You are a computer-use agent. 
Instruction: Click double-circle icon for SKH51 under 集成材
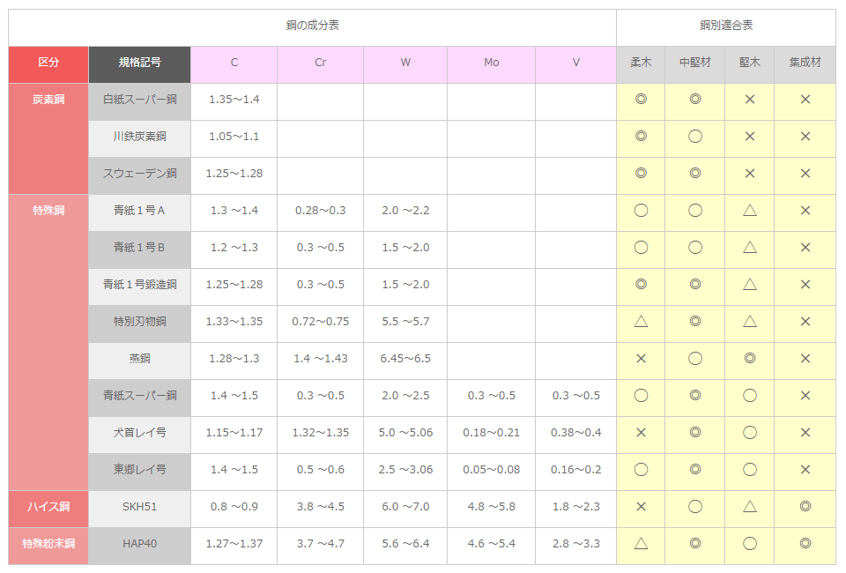[805, 506]
